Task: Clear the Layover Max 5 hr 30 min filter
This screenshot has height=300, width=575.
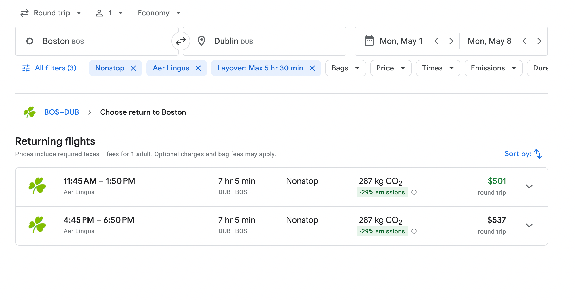Action: tap(312, 68)
